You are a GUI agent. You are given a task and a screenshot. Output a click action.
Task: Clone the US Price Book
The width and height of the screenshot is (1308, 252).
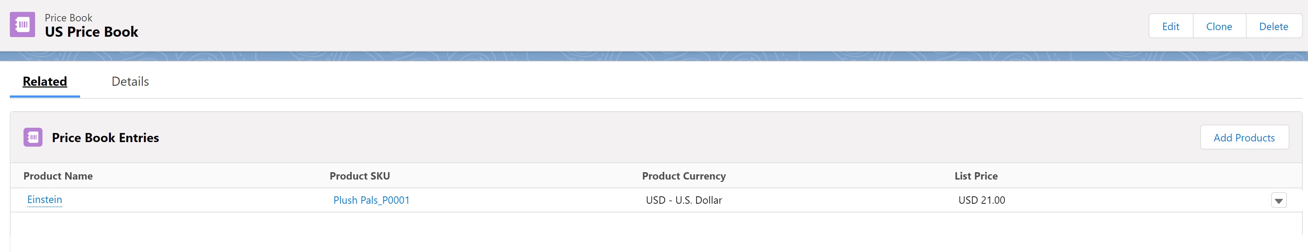(x=1218, y=26)
